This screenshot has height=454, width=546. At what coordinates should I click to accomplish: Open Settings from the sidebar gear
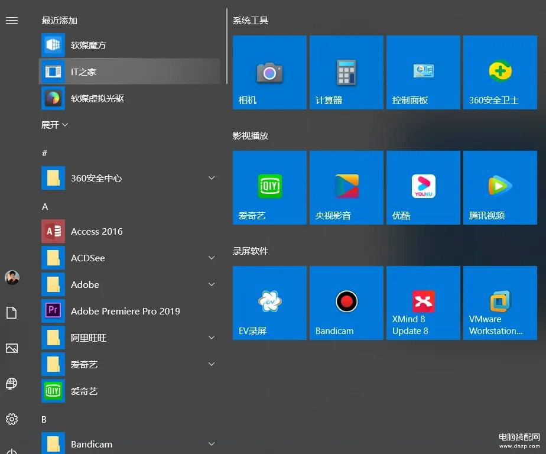[x=12, y=419]
